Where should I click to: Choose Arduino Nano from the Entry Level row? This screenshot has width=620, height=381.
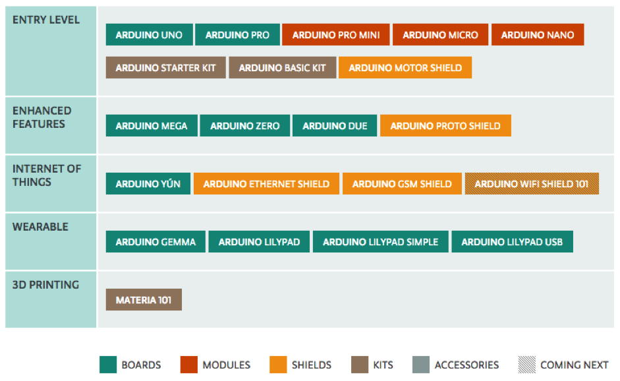pos(538,35)
